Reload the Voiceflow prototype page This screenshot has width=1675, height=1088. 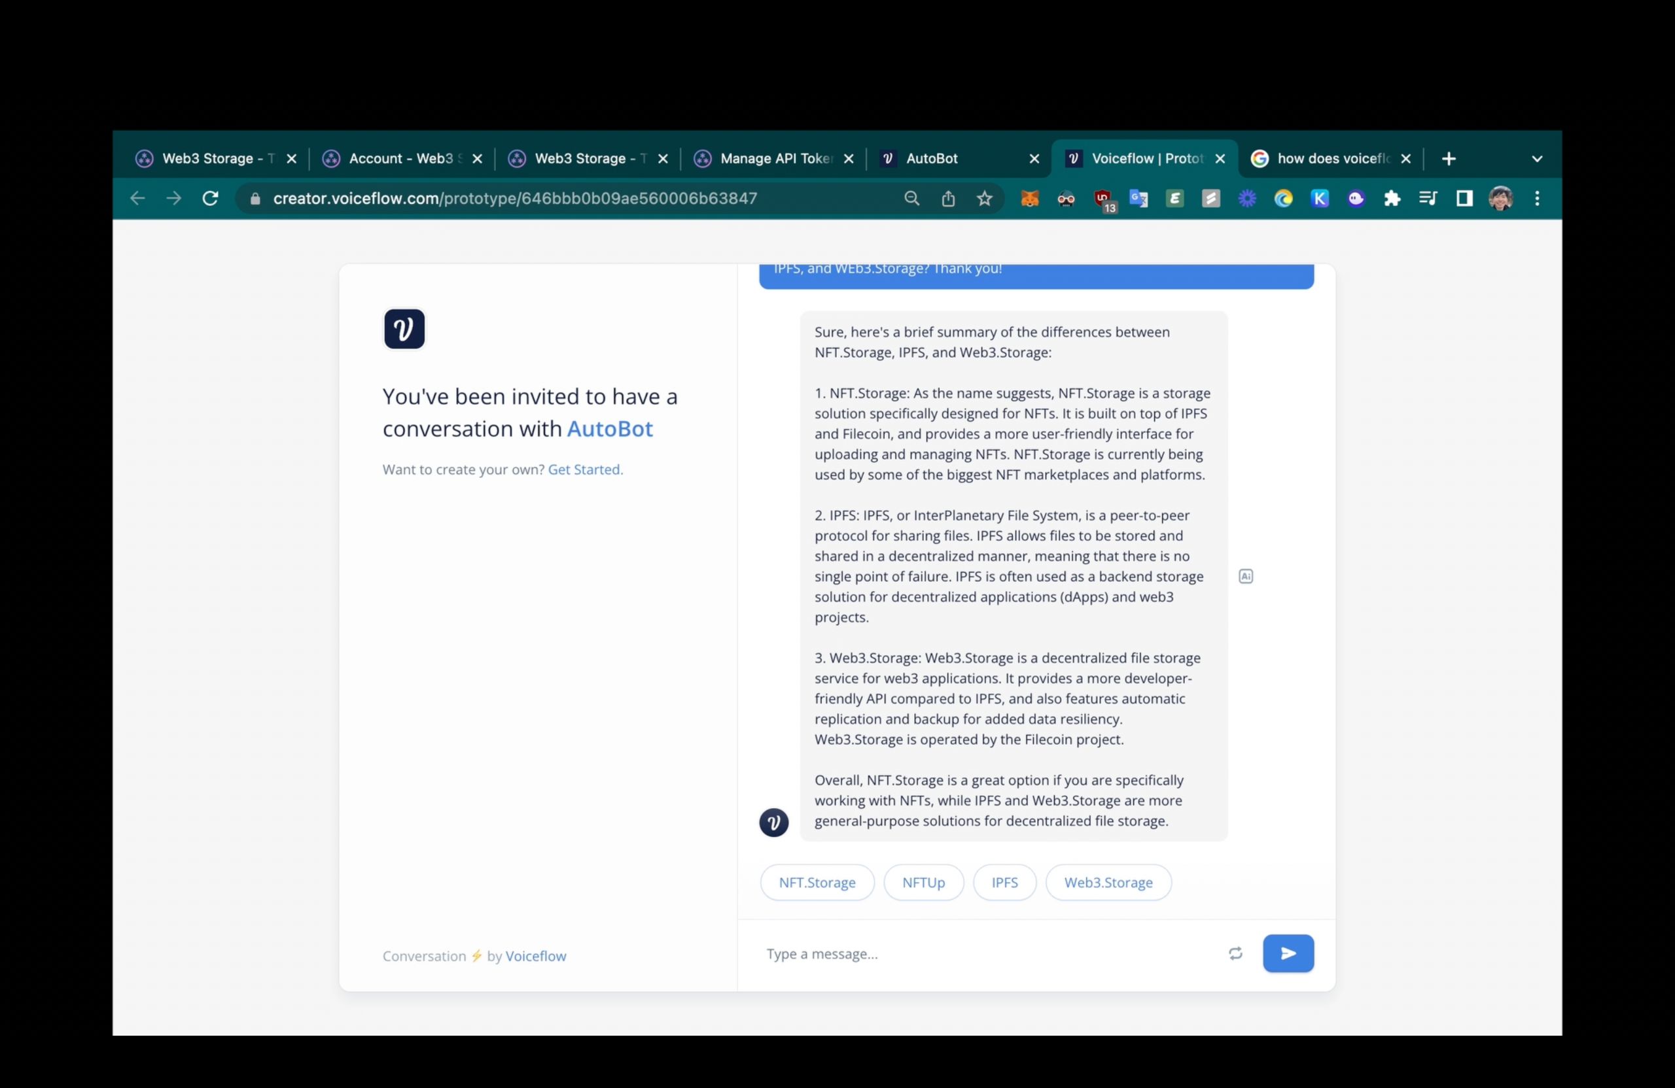pos(210,198)
